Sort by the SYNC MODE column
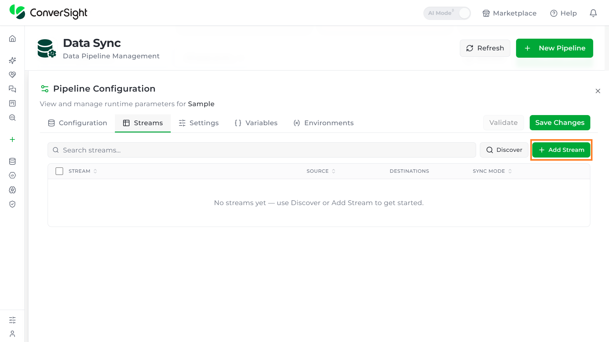The height and width of the screenshot is (342, 609). click(492, 171)
